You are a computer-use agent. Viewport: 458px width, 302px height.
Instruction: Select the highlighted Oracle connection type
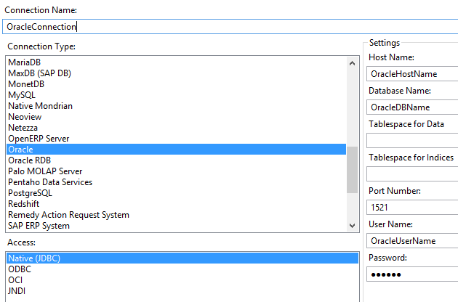(x=176, y=150)
